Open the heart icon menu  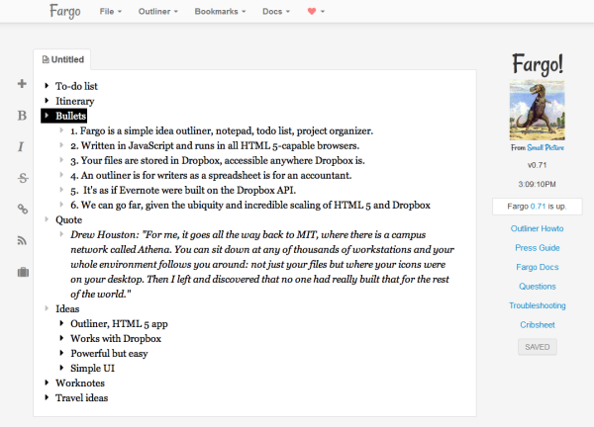click(x=317, y=12)
